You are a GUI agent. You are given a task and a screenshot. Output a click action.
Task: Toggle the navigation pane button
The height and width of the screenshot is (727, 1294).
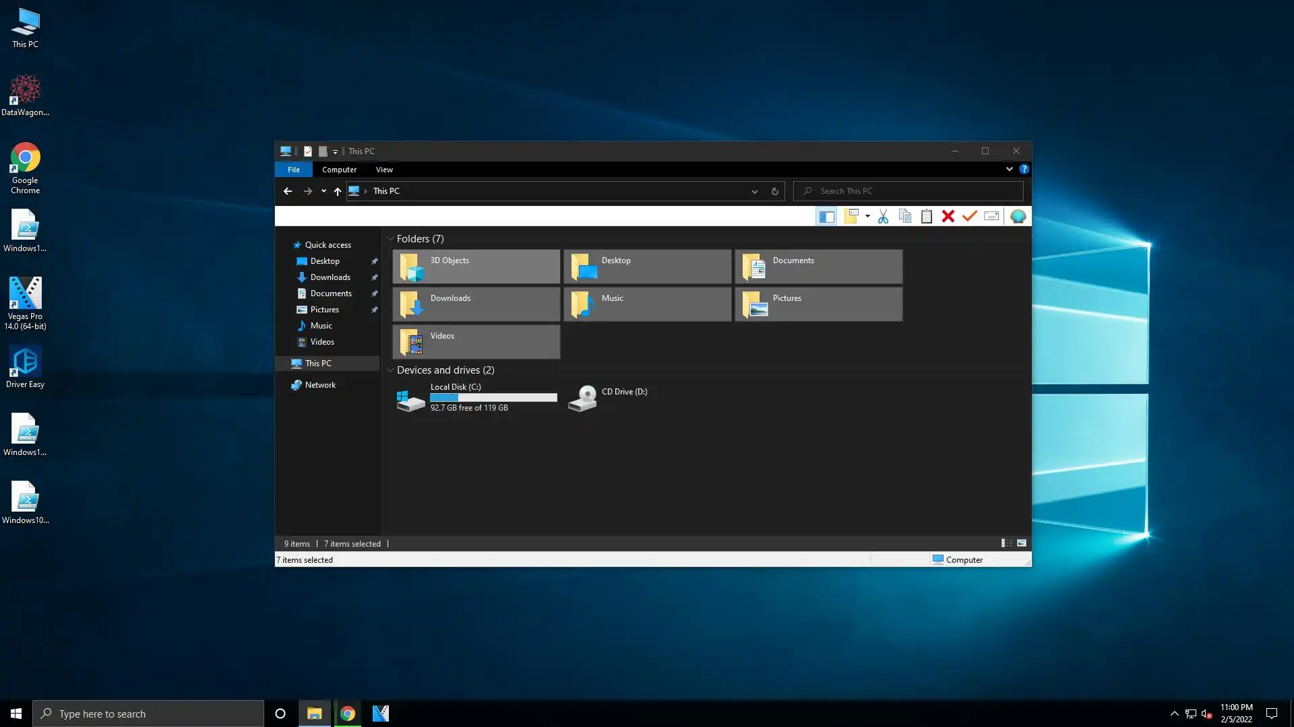(x=826, y=216)
